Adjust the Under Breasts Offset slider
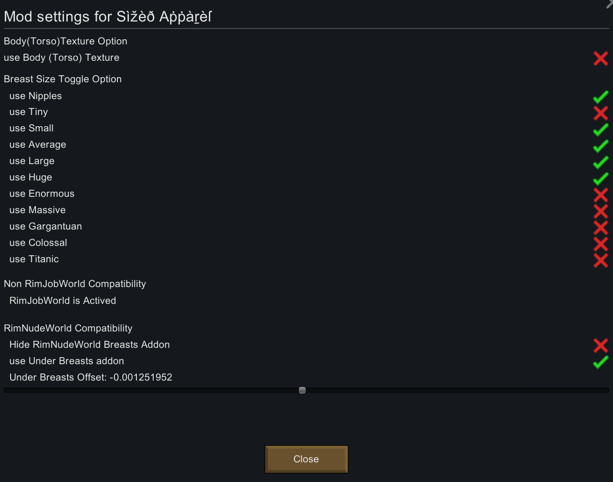Image resolution: width=613 pixels, height=482 pixels. (x=302, y=390)
